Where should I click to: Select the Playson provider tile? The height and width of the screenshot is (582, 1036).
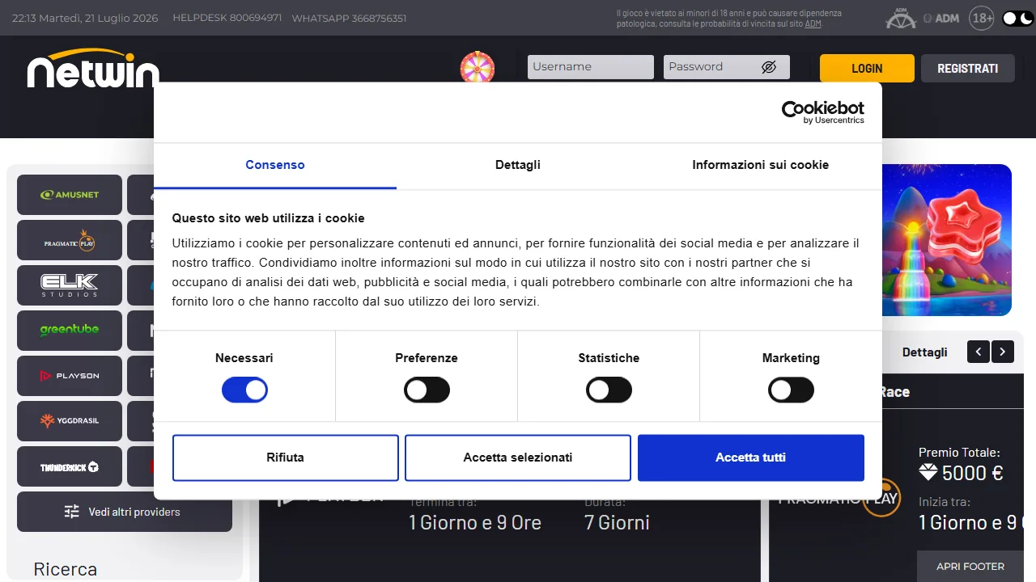tap(70, 376)
